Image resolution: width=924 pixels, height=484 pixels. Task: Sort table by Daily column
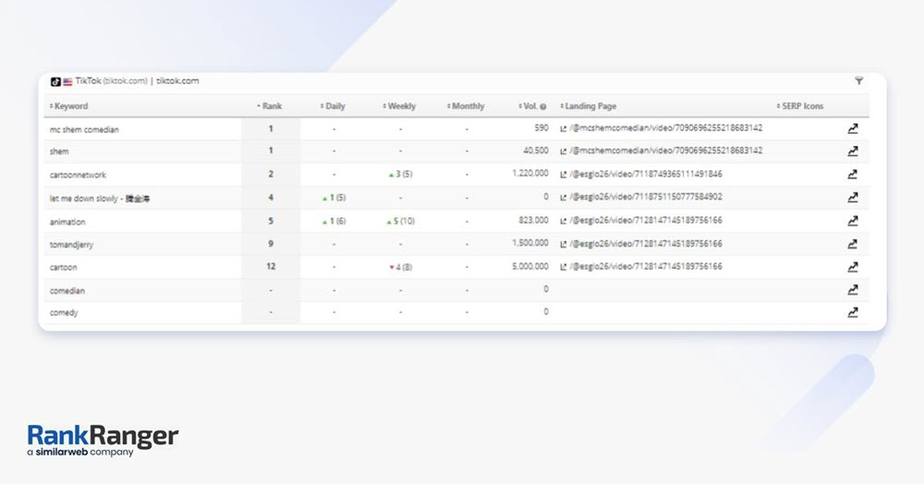click(334, 106)
